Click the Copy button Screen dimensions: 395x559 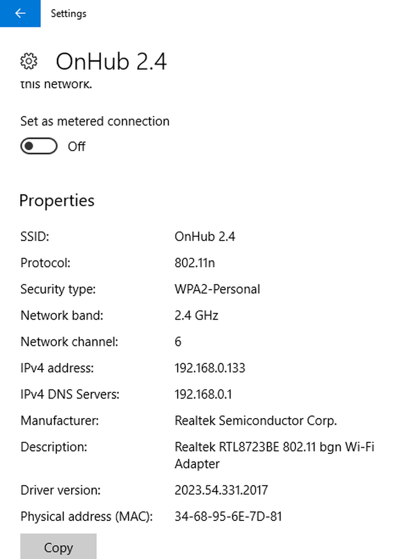coord(59,547)
